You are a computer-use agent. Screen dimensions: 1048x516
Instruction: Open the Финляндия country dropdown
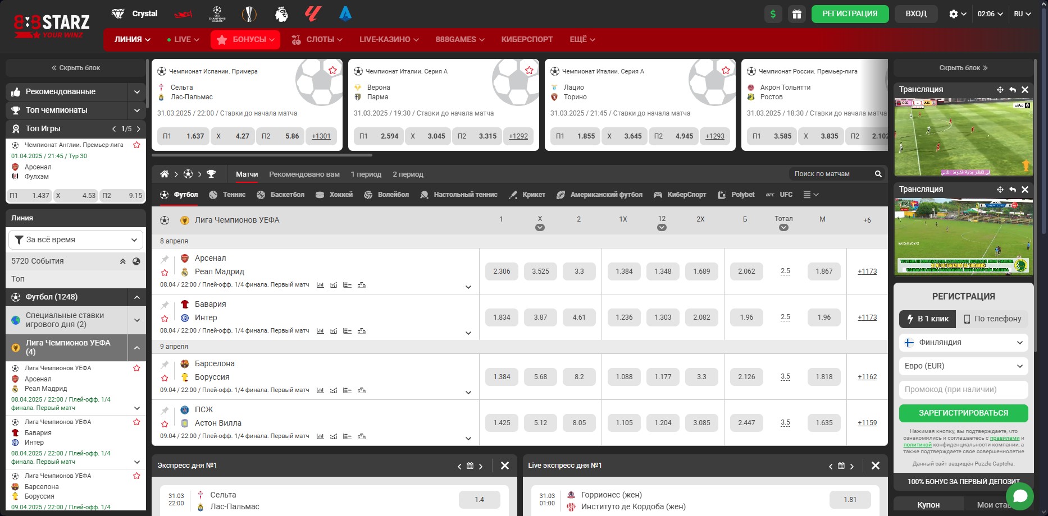[x=963, y=342]
